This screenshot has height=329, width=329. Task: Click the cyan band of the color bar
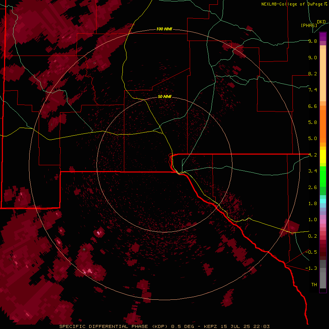pos(323,201)
